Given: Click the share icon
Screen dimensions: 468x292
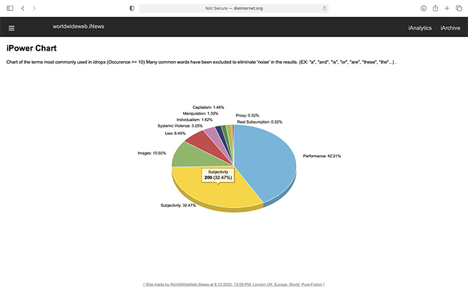Looking at the screenshot, I should 435,8.
